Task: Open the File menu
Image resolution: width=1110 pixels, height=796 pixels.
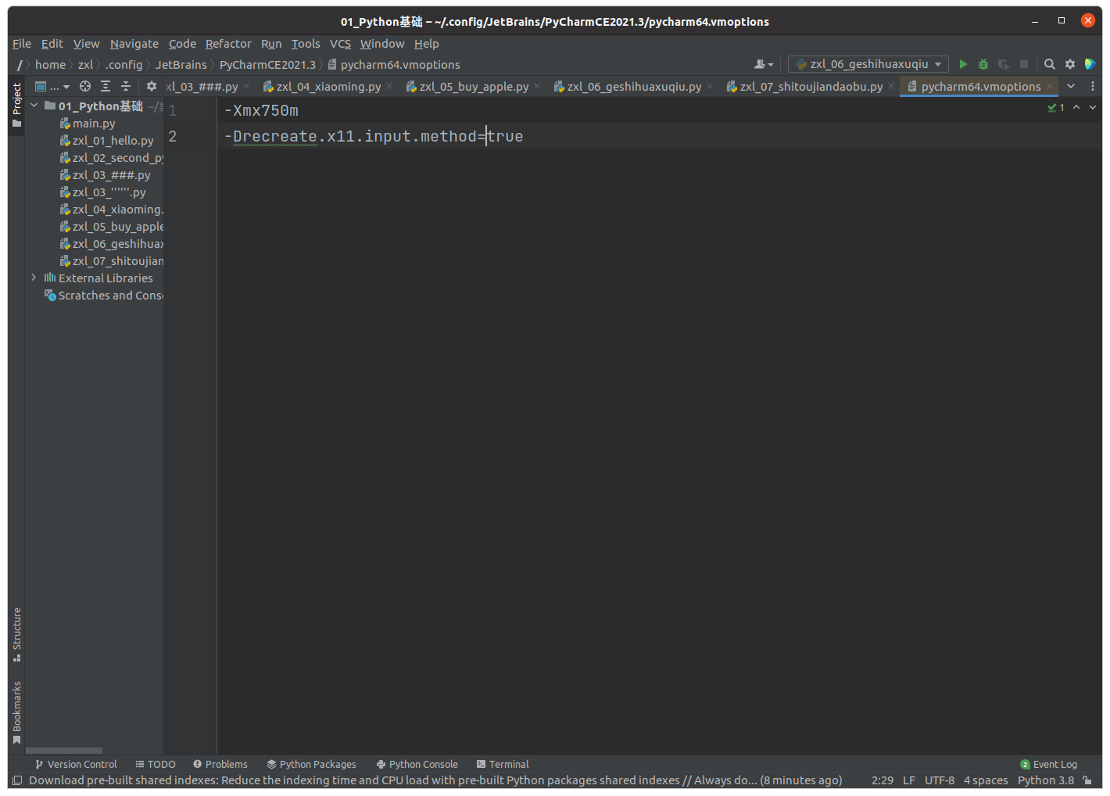Action: 22,44
